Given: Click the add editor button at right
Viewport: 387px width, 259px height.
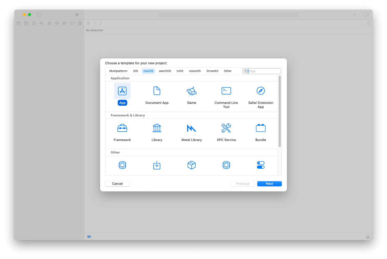Looking at the screenshot, I should [x=369, y=23].
